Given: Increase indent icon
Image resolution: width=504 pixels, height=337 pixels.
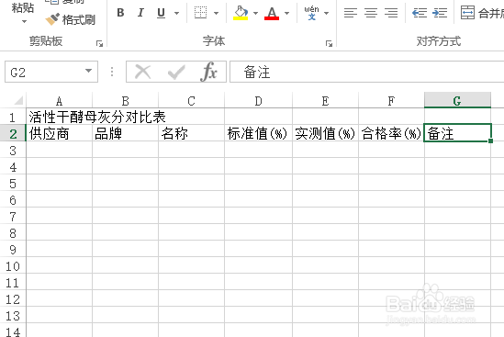Looking at the screenshot, I should 440,13.
